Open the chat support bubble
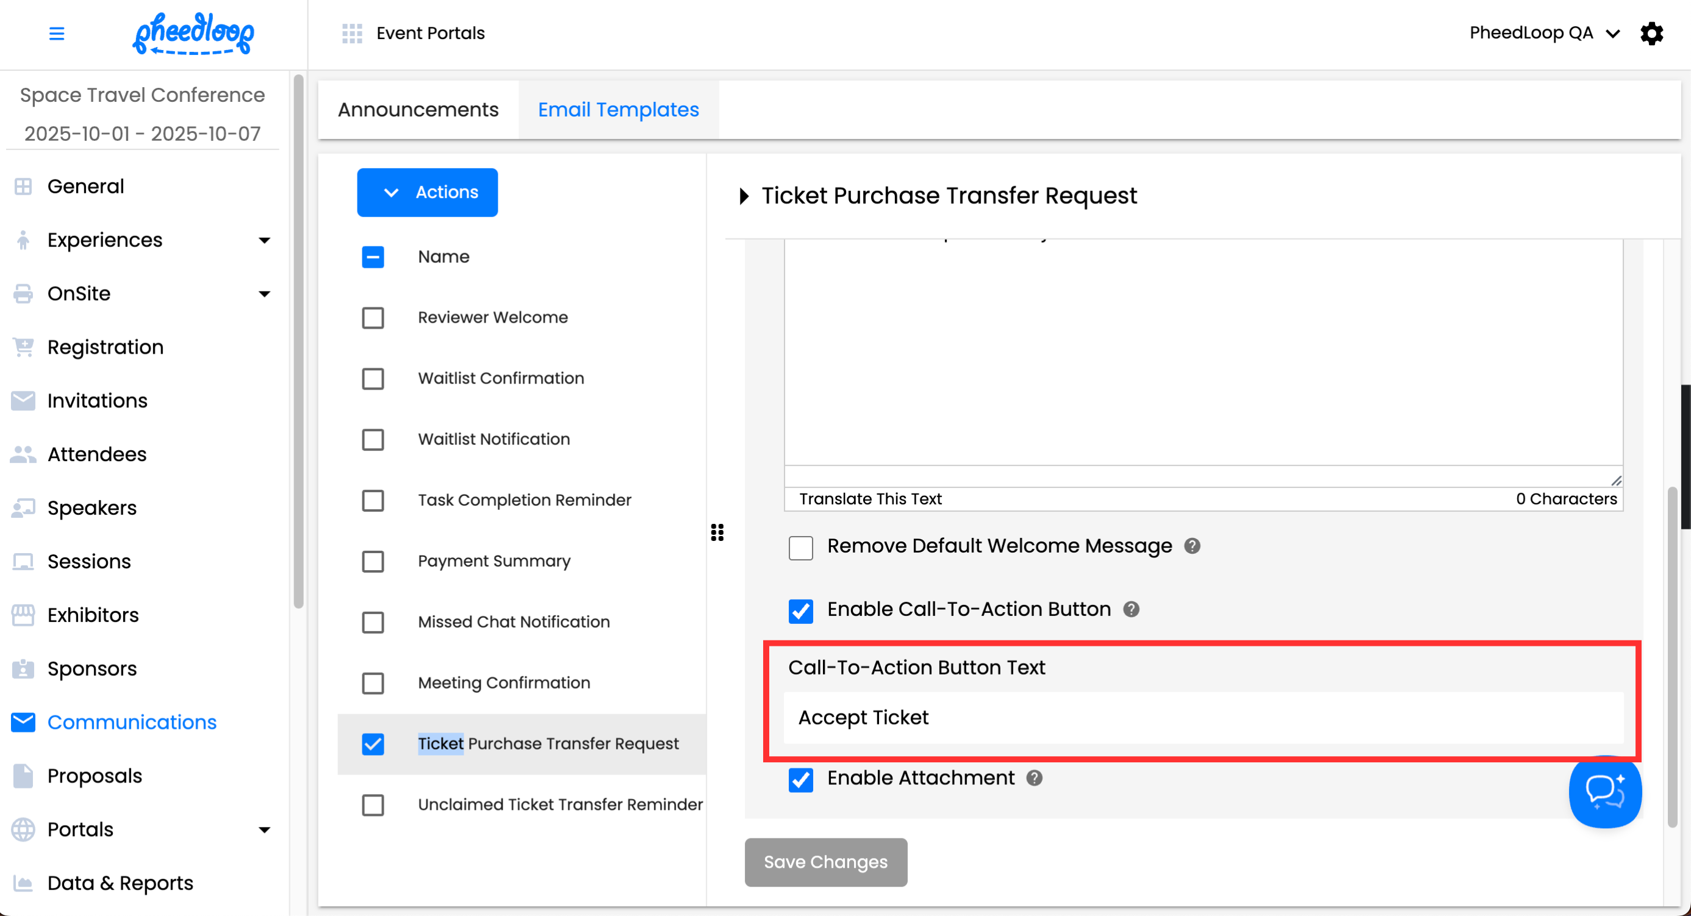Viewport: 1691px width, 916px height. [1604, 792]
